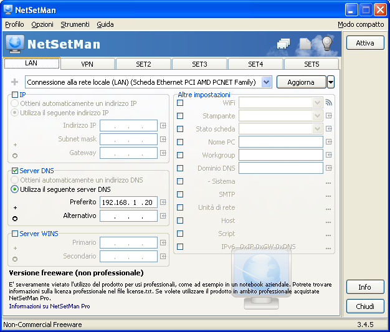Click the circle icon below plus in Server DNS

pyautogui.click(x=15, y=219)
